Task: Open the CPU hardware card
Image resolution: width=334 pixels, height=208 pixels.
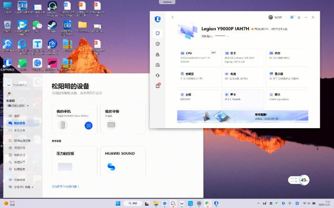Action: (198, 57)
